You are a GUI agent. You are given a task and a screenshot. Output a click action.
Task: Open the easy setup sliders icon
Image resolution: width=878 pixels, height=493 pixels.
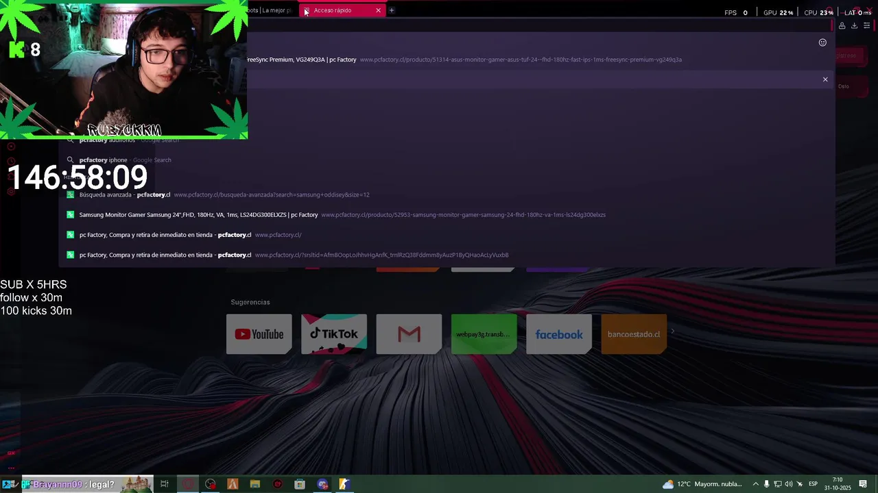866,26
